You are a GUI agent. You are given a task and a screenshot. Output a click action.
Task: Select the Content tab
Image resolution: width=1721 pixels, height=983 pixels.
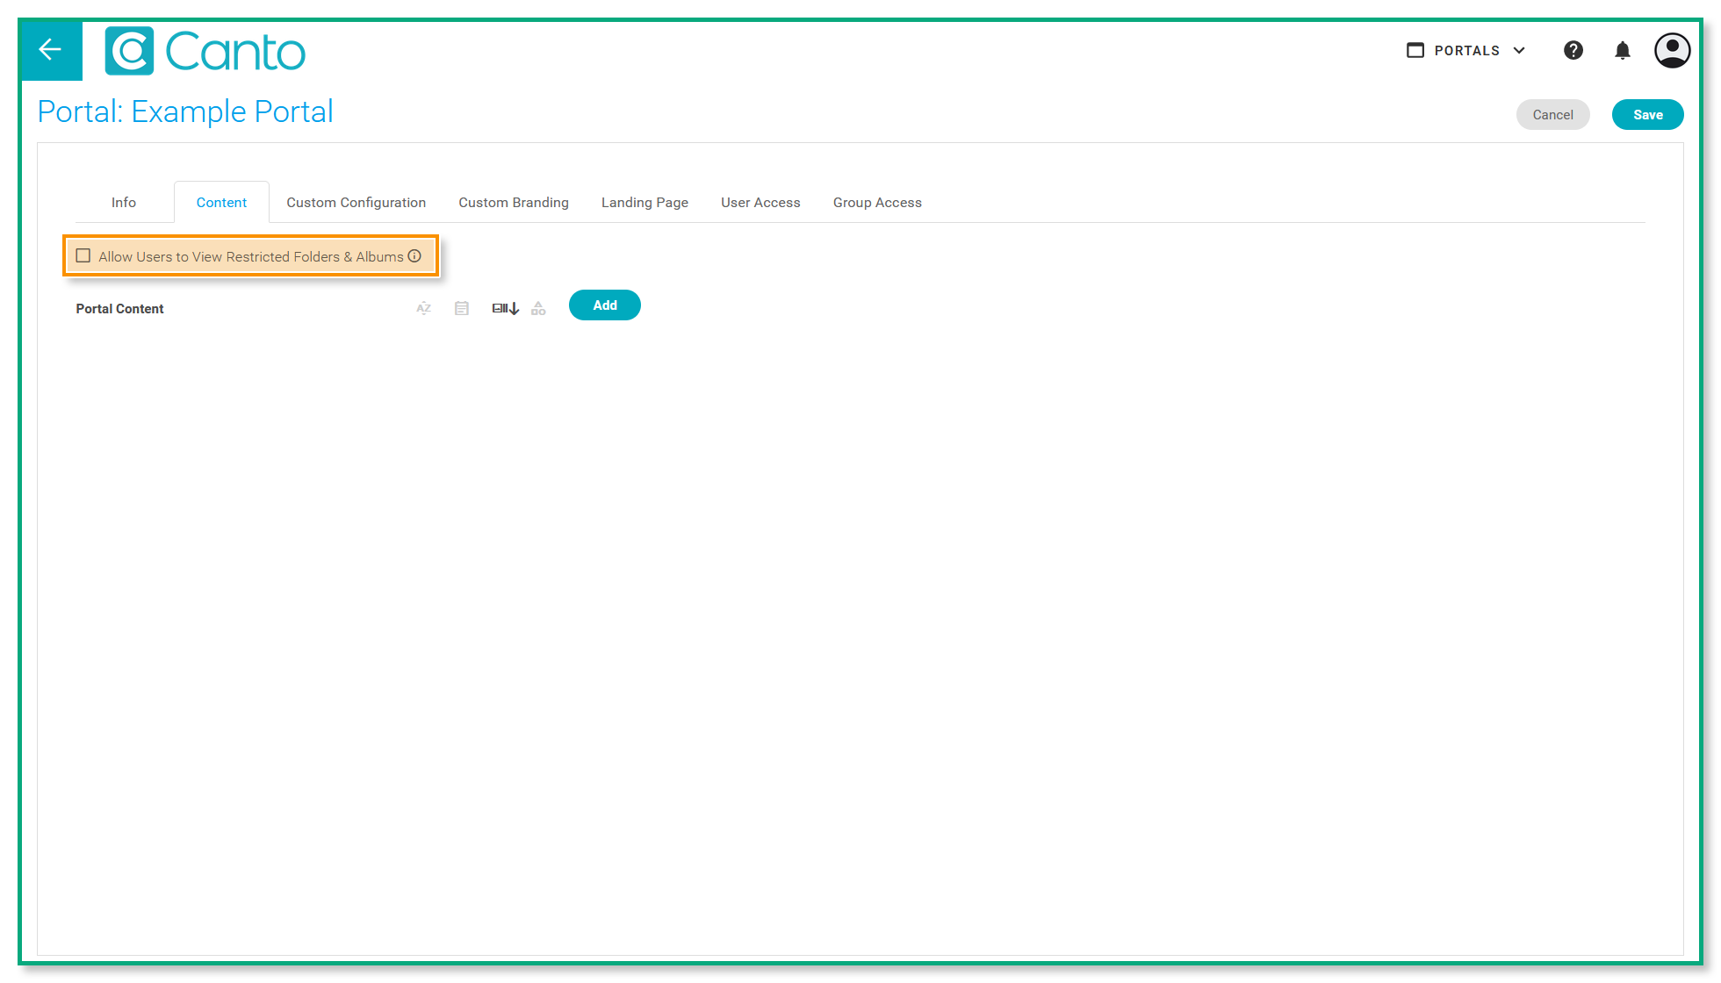(221, 203)
